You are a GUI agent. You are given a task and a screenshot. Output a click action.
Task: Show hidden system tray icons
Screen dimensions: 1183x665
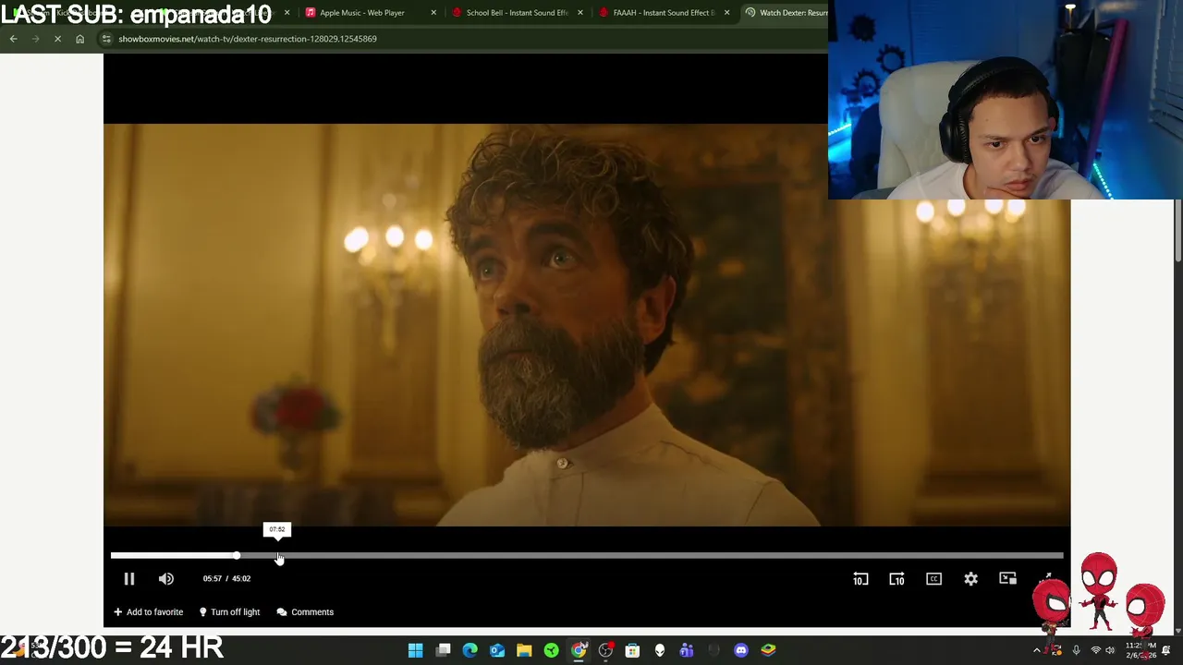[x=1036, y=650]
